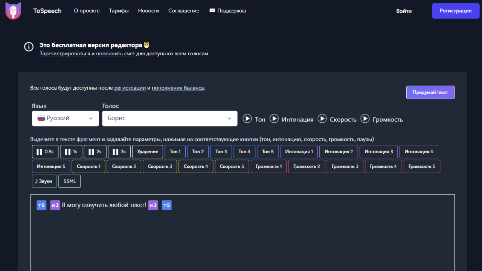The image size is (482, 271).
Task: Play the Скорость preview sample
Action: tap(322, 119)
